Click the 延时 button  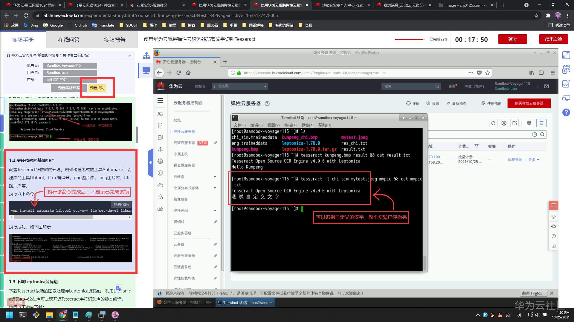pyautogui.click(x=512, y=39)
